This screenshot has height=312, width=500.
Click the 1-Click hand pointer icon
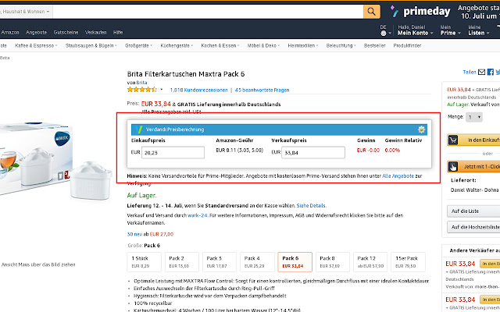[453, 166]
